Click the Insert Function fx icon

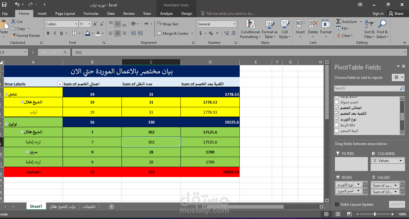coord(65,52)
